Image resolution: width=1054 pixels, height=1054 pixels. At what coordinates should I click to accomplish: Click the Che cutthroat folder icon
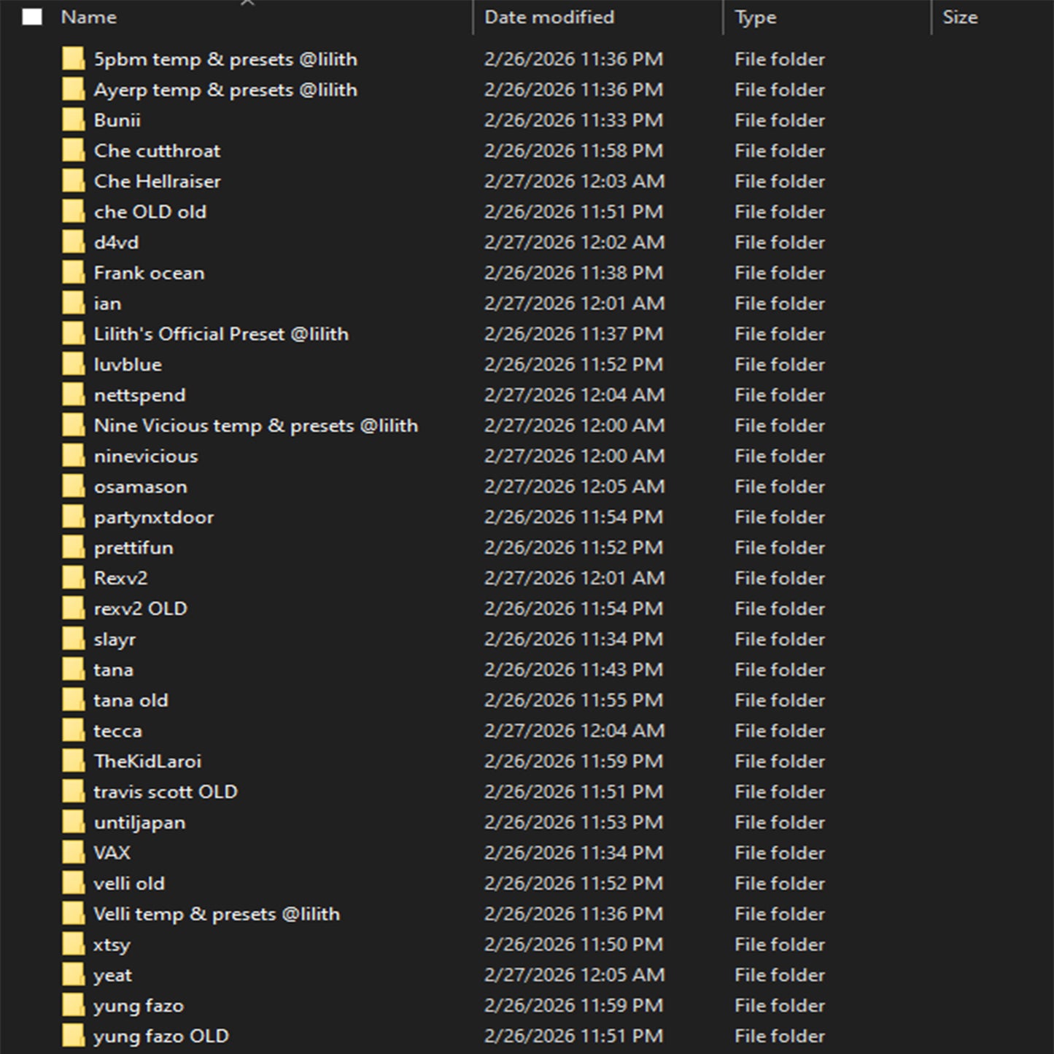[73, 151]
